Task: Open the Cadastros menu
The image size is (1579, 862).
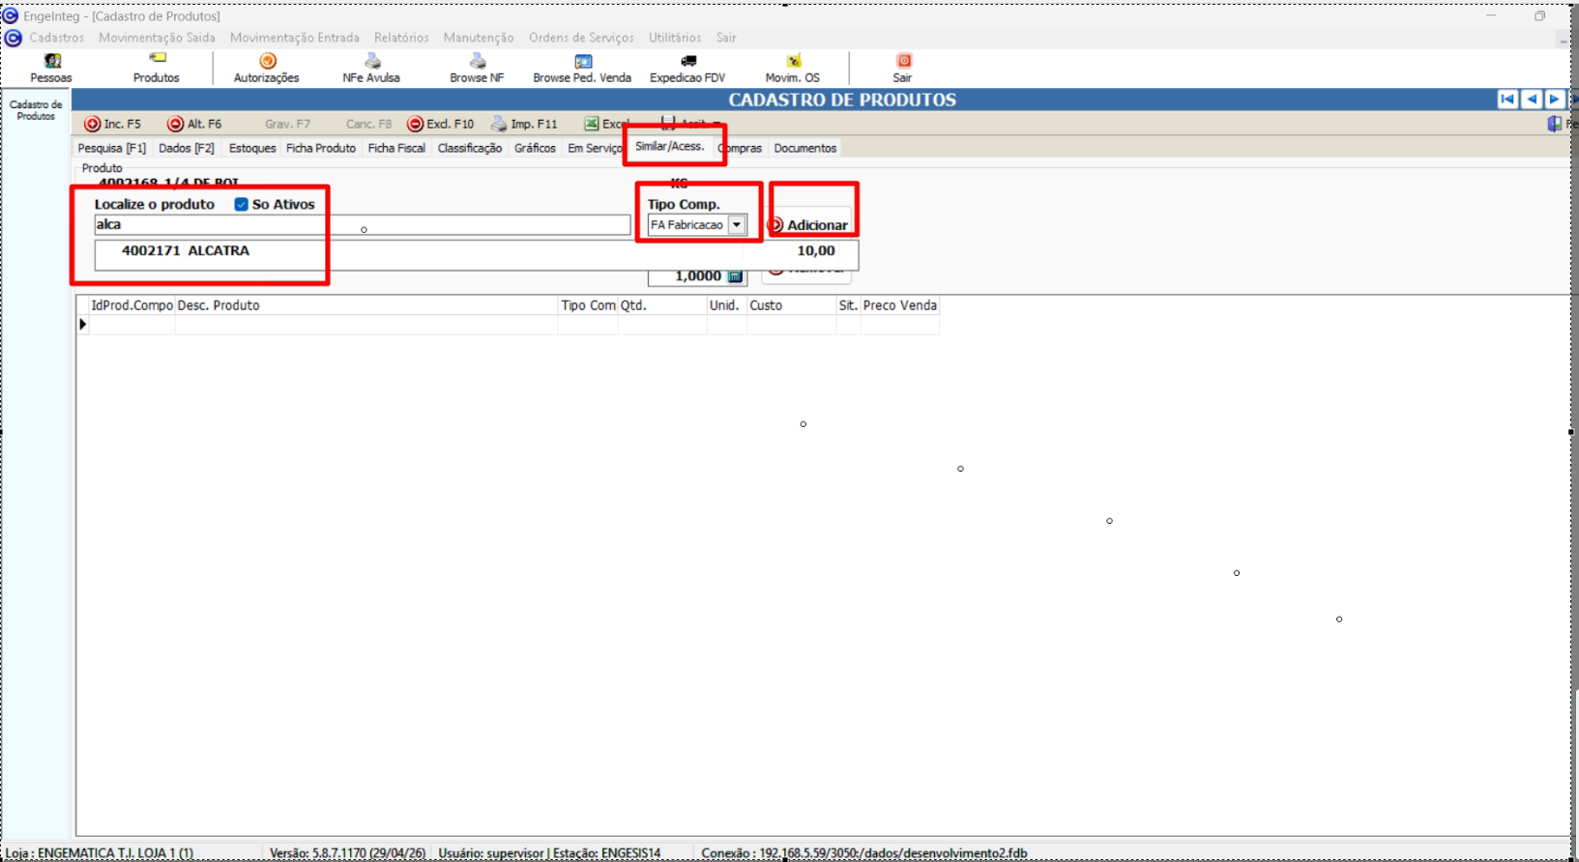Action: (x=56, y=38)
